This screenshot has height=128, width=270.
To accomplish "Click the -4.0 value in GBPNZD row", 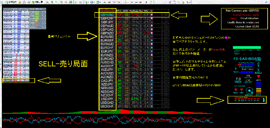I will 146,33.
